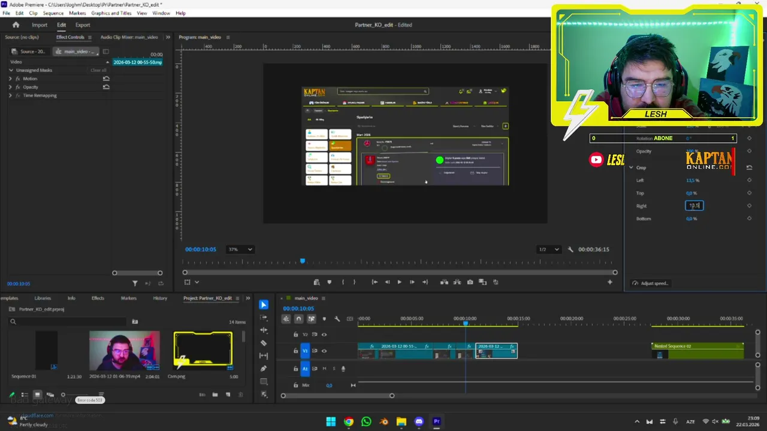767x431 pixels.
Task: Expand Time Remapping properties
Action: point(10,95)
